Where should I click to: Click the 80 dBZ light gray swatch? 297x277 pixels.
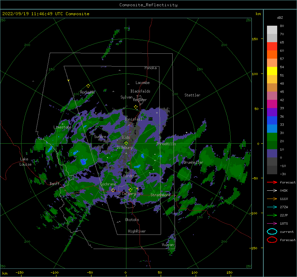coord(272,30)
